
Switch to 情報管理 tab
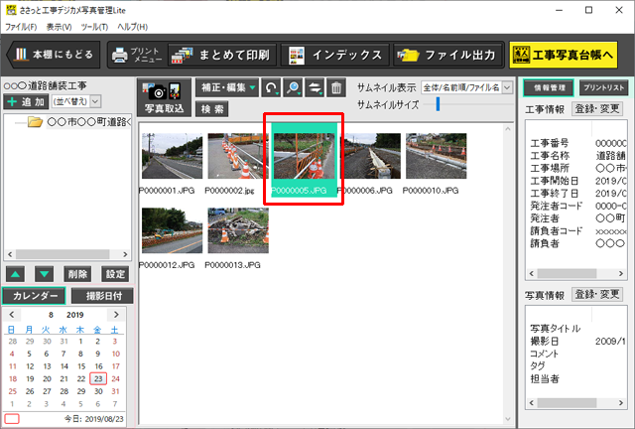click(x=549, y=87)
